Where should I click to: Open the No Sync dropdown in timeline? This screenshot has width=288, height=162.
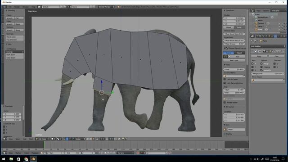[126, 153]
